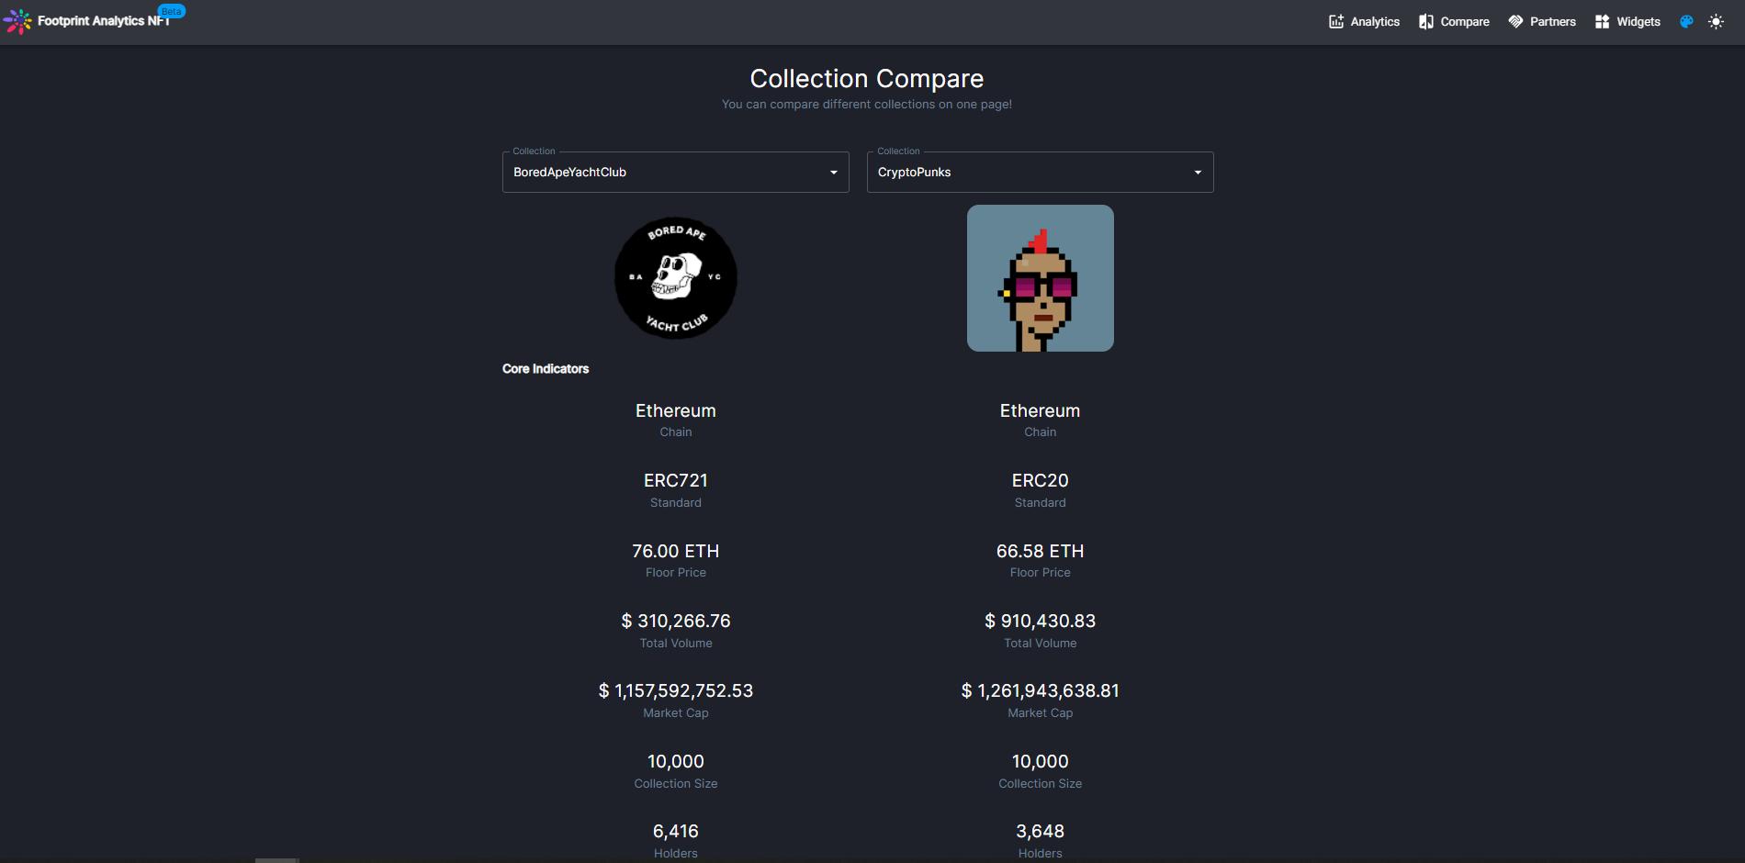Image resolution: width=1745 pixels, height=863 pixels.
Task: Open the blue color palette icon
Action: click(x=1686, y=22)
